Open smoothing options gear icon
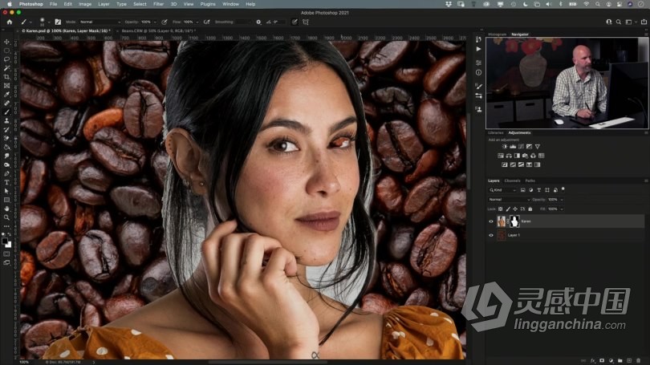The height and width of the screenshot is (365, 650). (x=258, y=22)
